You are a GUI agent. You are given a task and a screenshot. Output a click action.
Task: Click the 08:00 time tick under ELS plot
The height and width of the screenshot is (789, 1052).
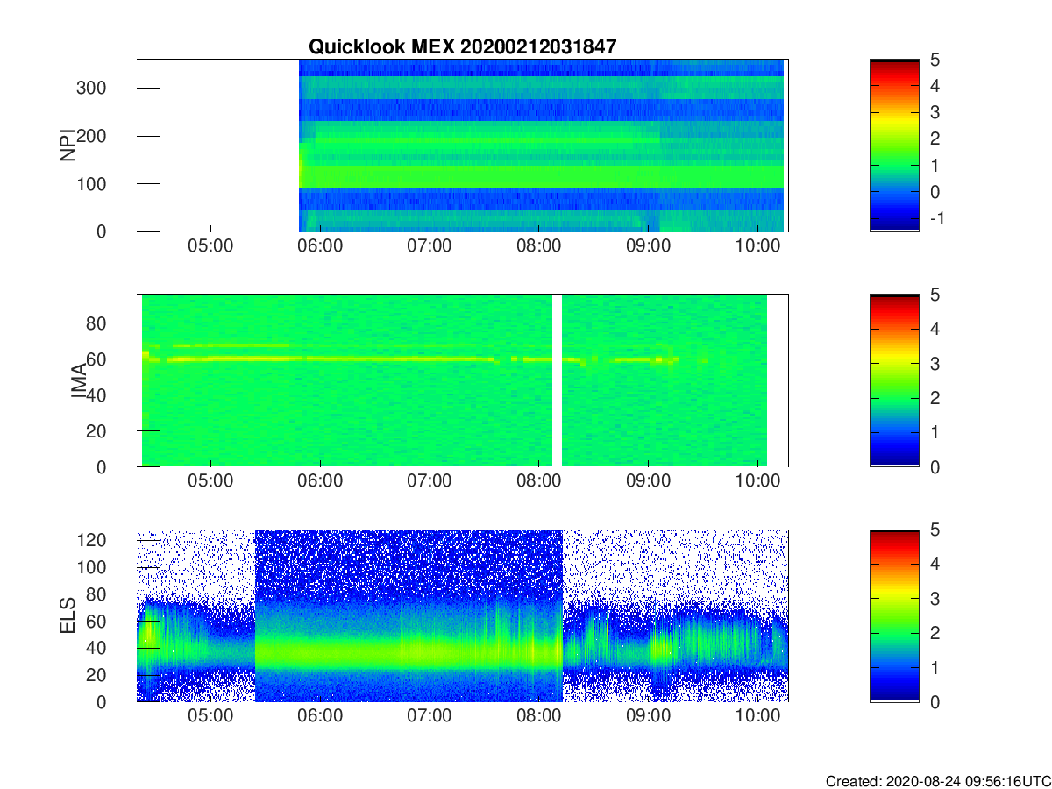point(538,716)
